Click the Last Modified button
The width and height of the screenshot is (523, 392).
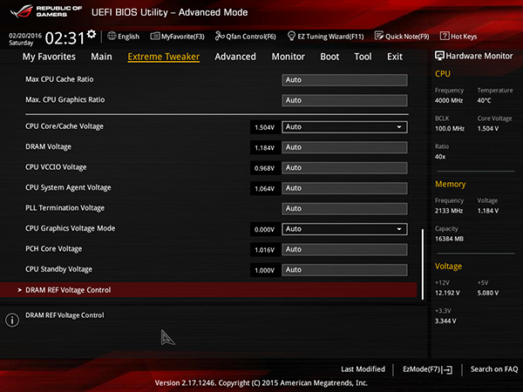pos(363,369)
